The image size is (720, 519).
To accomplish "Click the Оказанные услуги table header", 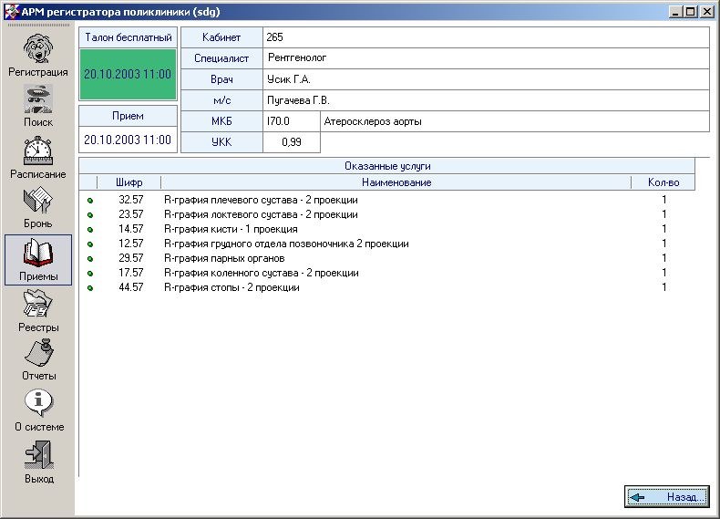I will click(x=387, y=166).
